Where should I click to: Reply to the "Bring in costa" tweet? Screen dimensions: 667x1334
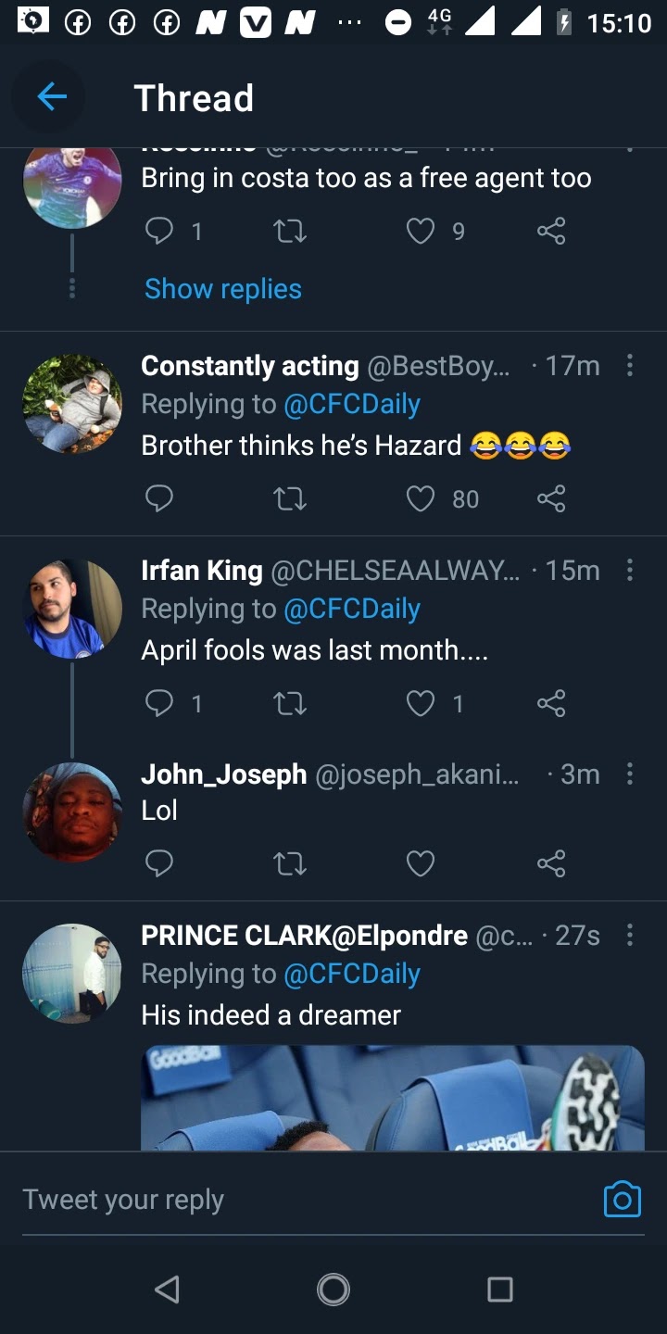159,231
